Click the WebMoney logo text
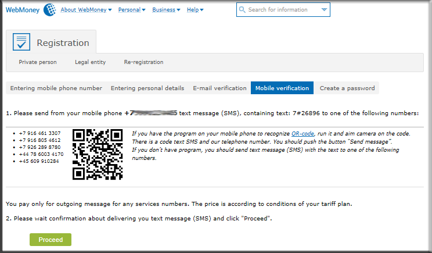 click(23, 10)
